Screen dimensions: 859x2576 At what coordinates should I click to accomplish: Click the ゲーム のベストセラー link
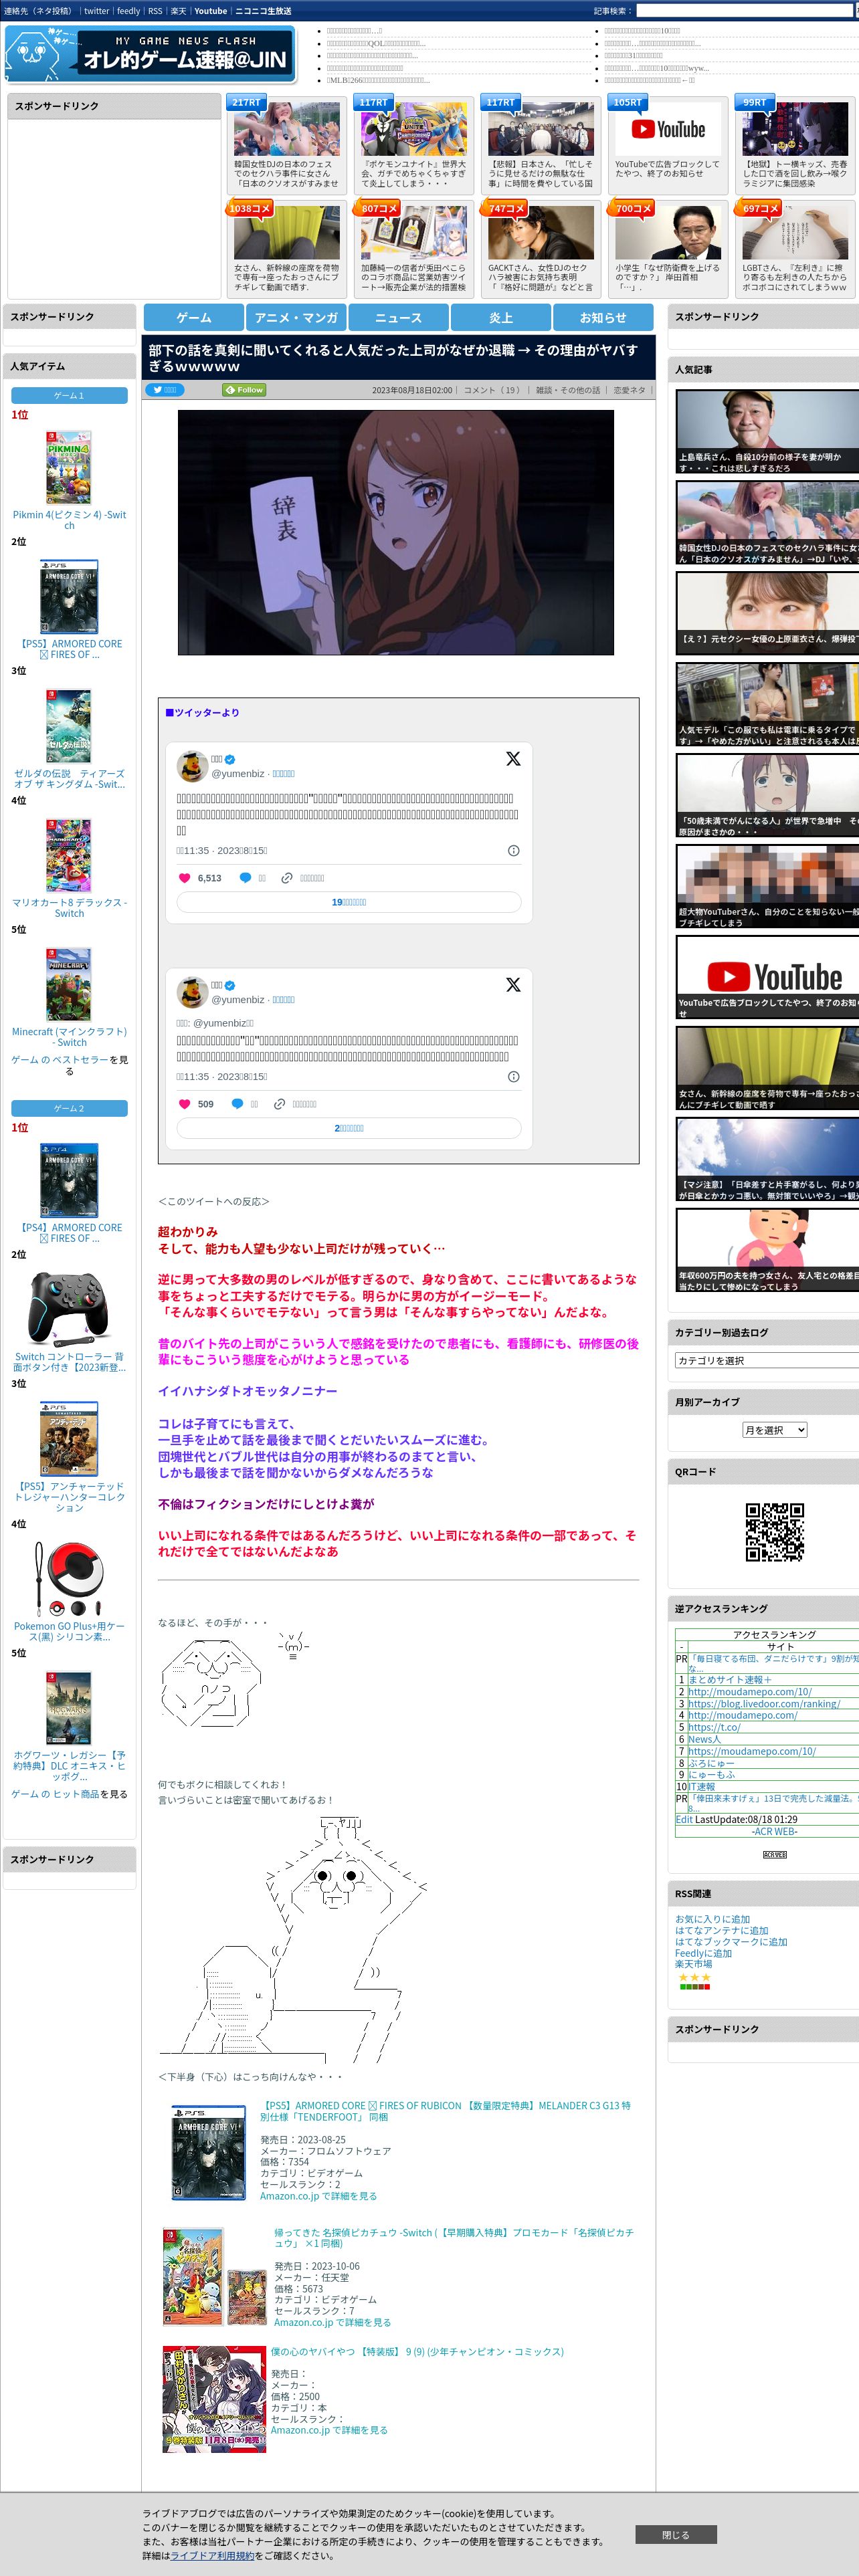tap(60, 1060)
